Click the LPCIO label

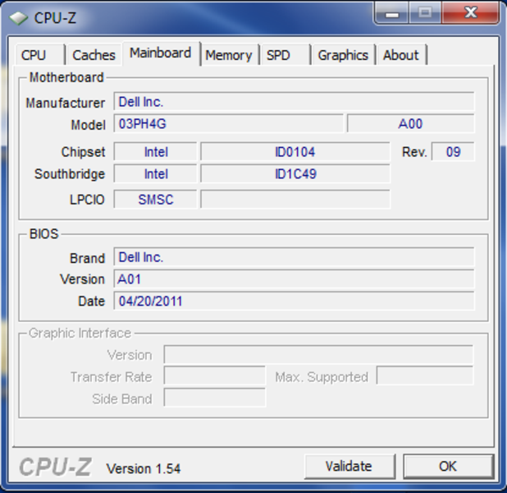[87, 200]
